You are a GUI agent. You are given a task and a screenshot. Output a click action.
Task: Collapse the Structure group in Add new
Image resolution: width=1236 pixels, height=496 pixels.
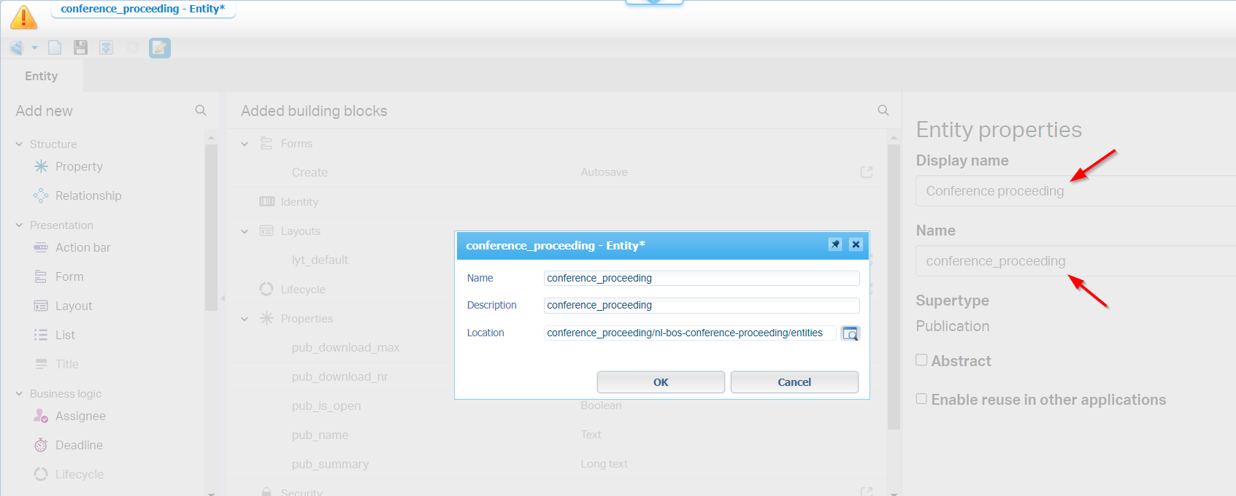pyautogui.click(x=19, y=144)
